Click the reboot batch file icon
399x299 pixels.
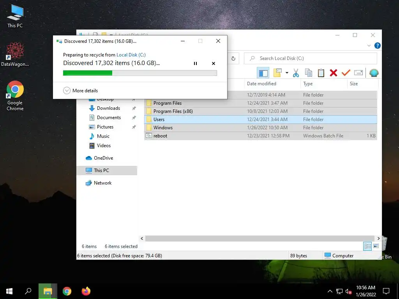pyautogui.click(x=149, y=136)
